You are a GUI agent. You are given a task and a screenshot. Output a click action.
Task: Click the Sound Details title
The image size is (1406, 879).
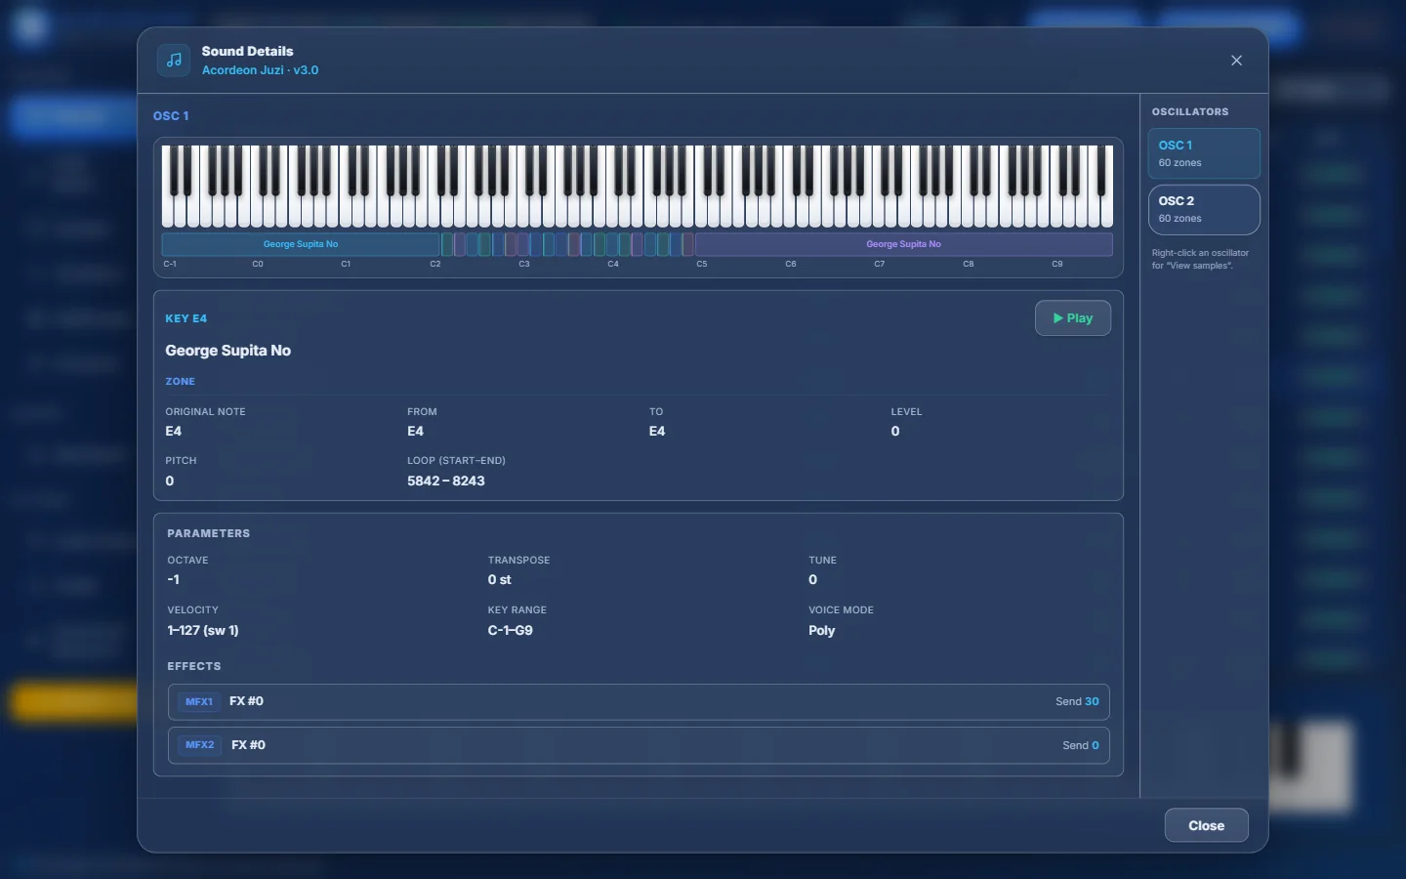tap(248, 51)
